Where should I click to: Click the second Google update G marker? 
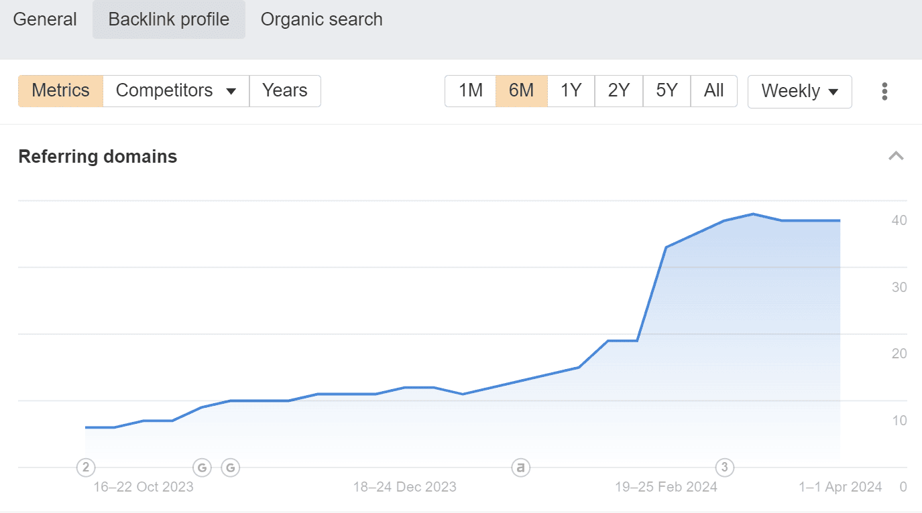pos(231,467)
